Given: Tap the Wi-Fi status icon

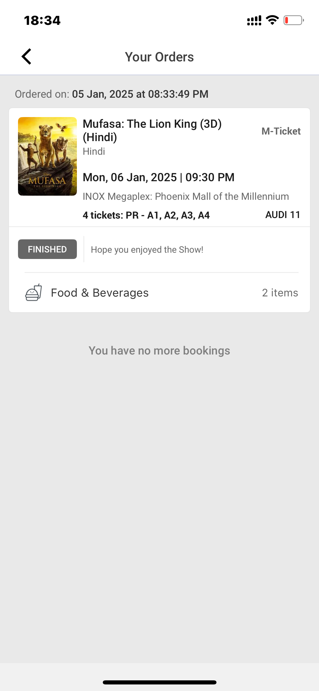Looking at the screenshot, I should tap(272, 20).
